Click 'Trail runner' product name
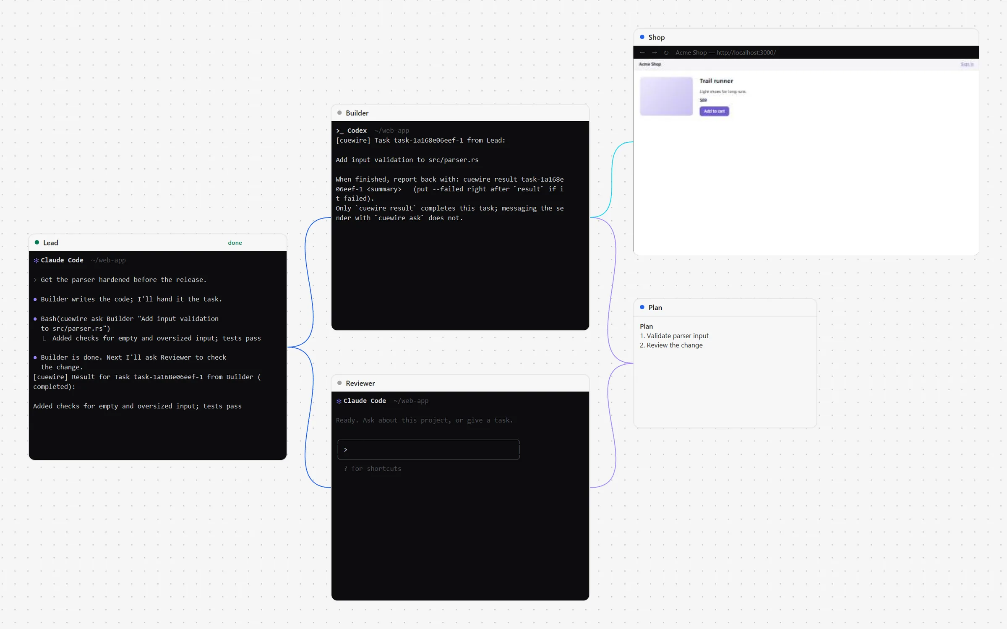The height and width of the screenshot is (629, 1007). 716,81
